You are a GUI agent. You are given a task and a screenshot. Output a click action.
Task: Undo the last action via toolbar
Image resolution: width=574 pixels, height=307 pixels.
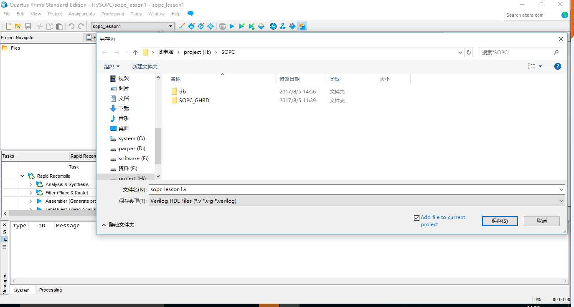coord(71,26)
